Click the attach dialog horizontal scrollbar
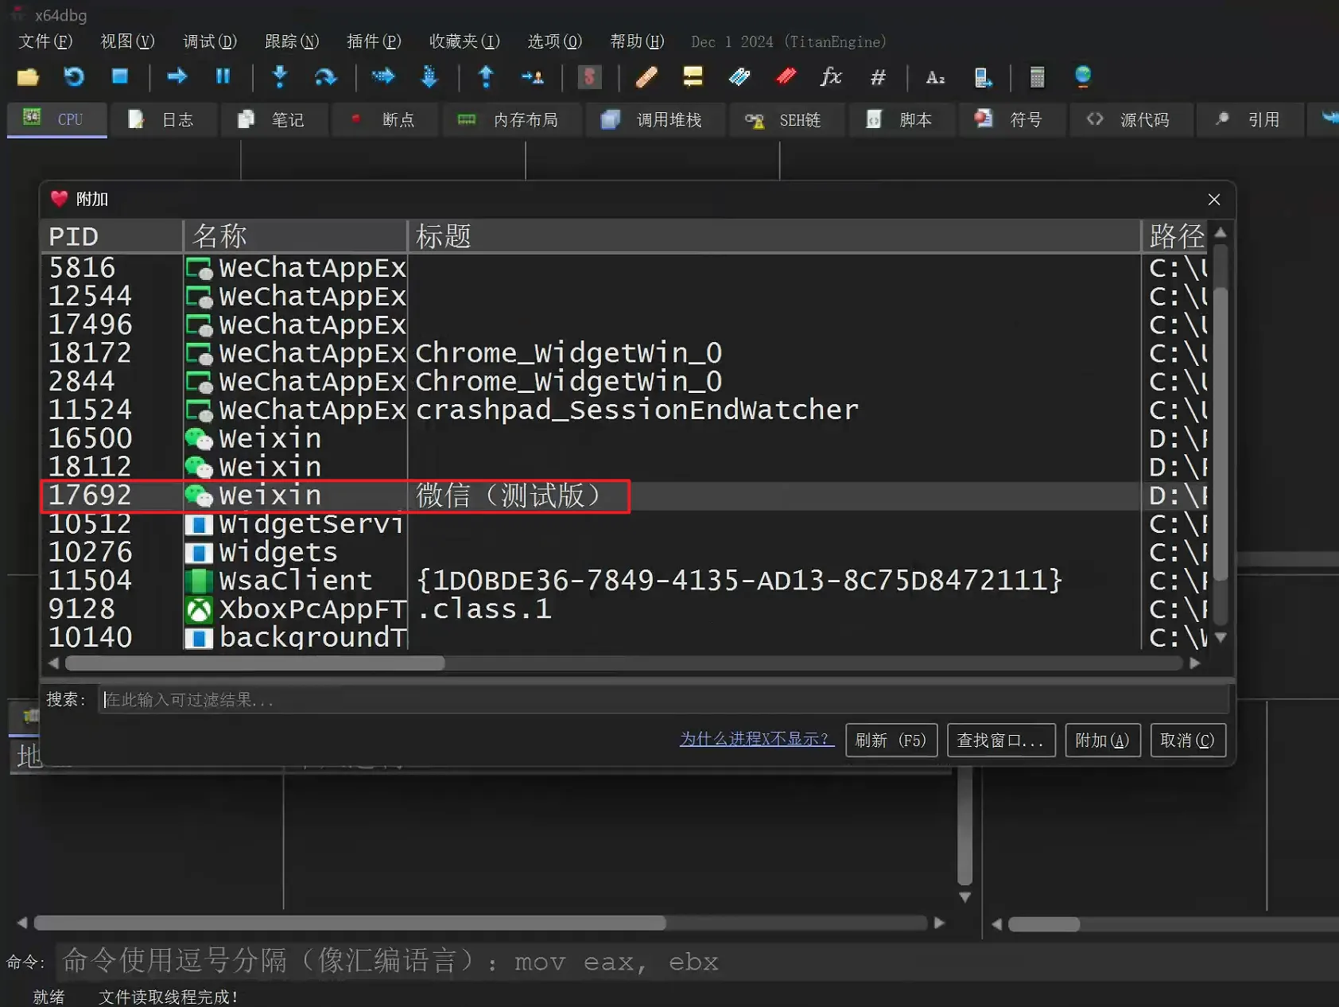1339x1007 pixels. click(x=254, y=663)
